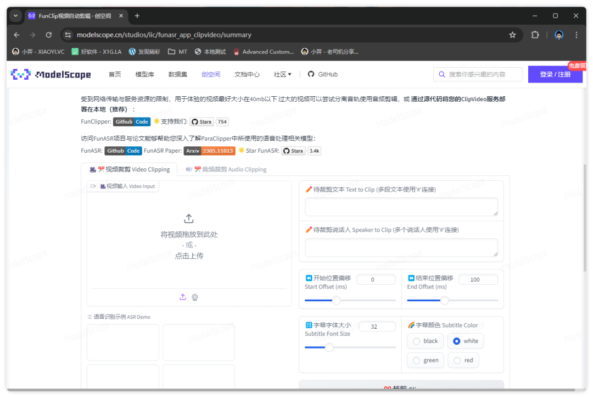593x398 pixels.
Task: Click the Start Offset number field
Action: point(376,279)
